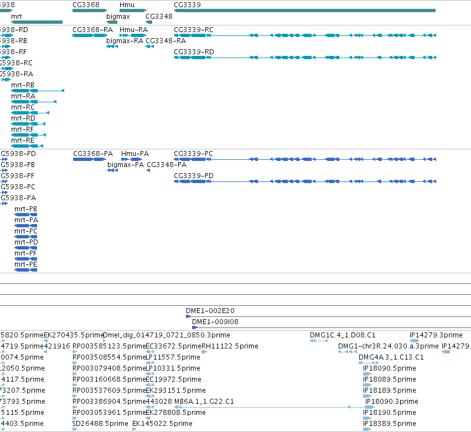Select EST Dmel_dig_014719_0721_0850.3prime

105,341
